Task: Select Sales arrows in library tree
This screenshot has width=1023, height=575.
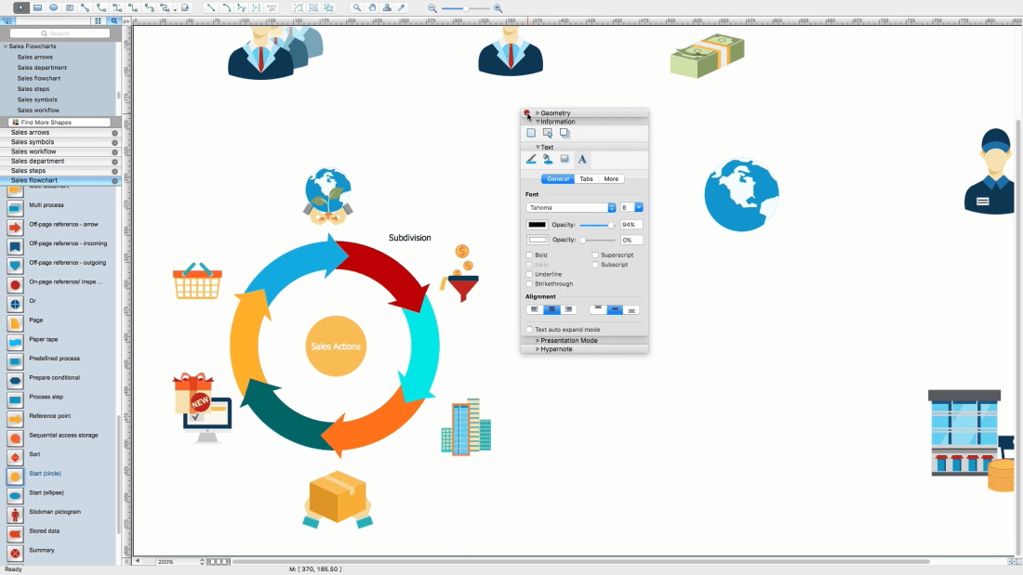Action: (35, 57)
